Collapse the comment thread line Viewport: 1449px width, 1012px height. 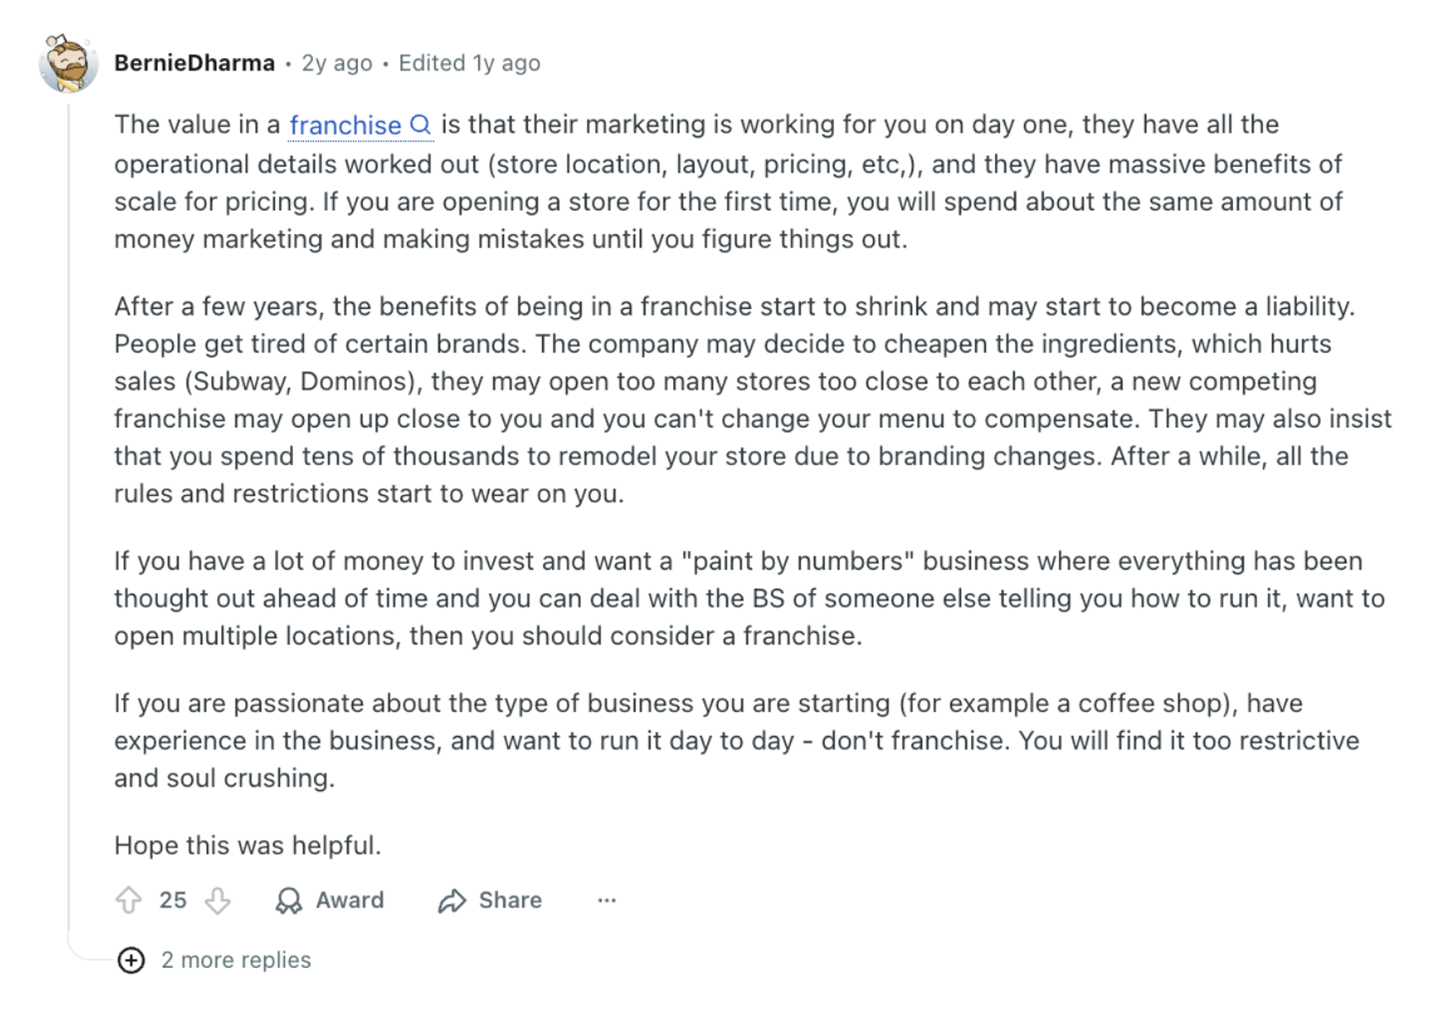[70, 506]
